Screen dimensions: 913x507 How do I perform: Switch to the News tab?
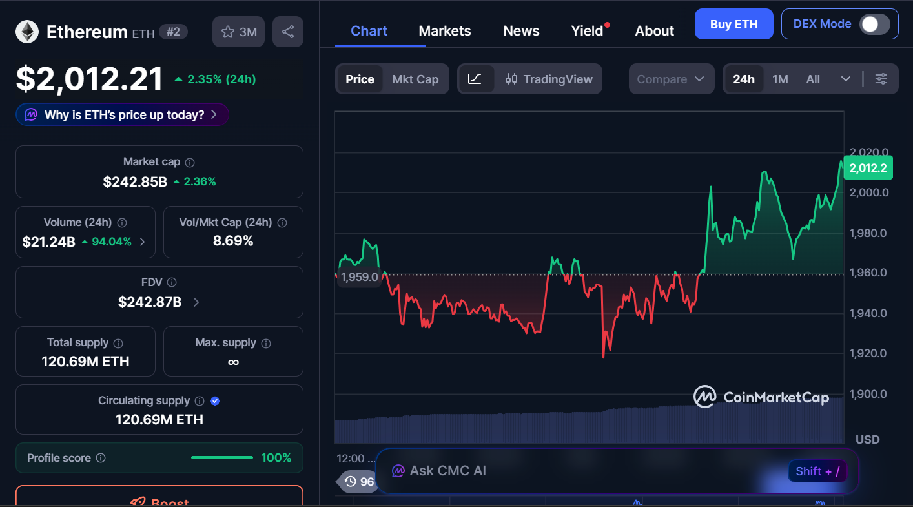[x=521, y=31]
